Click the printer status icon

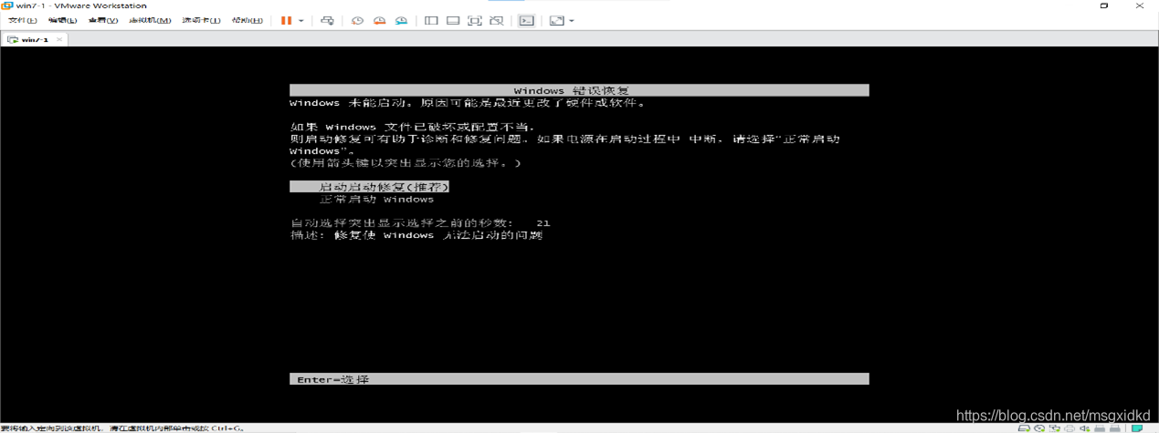point(1069,428)
